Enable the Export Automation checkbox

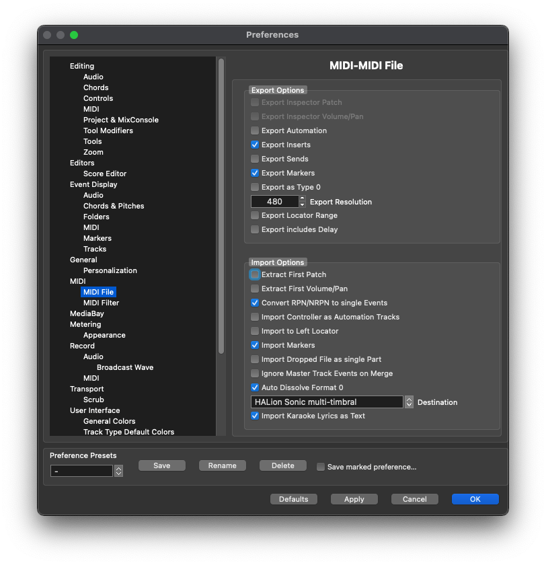tap(255, 130)
